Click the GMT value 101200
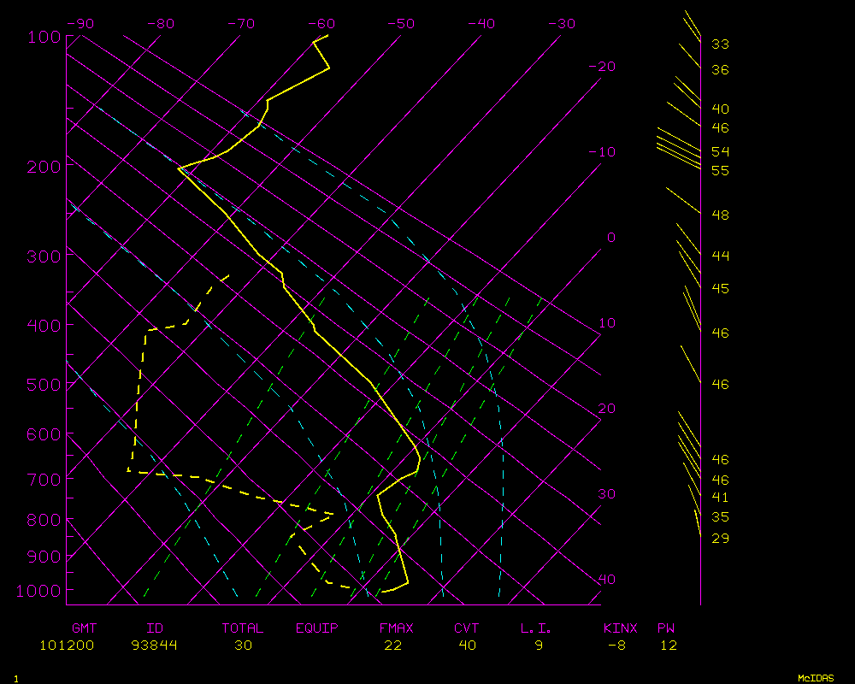The height and width of the screenshot is (684, 855). (67, 646)
